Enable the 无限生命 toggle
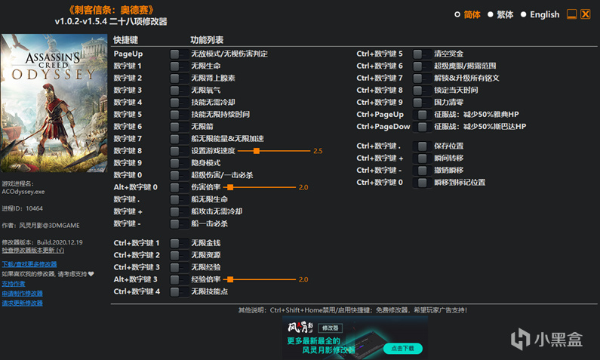Image resolution: width=600 pixels, height=360 pixels. point(179,66)
